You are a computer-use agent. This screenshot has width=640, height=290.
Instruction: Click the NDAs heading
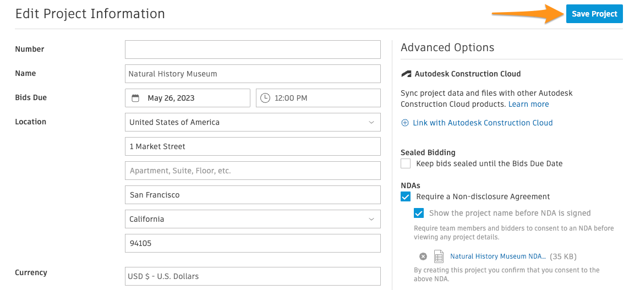pyautogui.click(x=411, y=185)
